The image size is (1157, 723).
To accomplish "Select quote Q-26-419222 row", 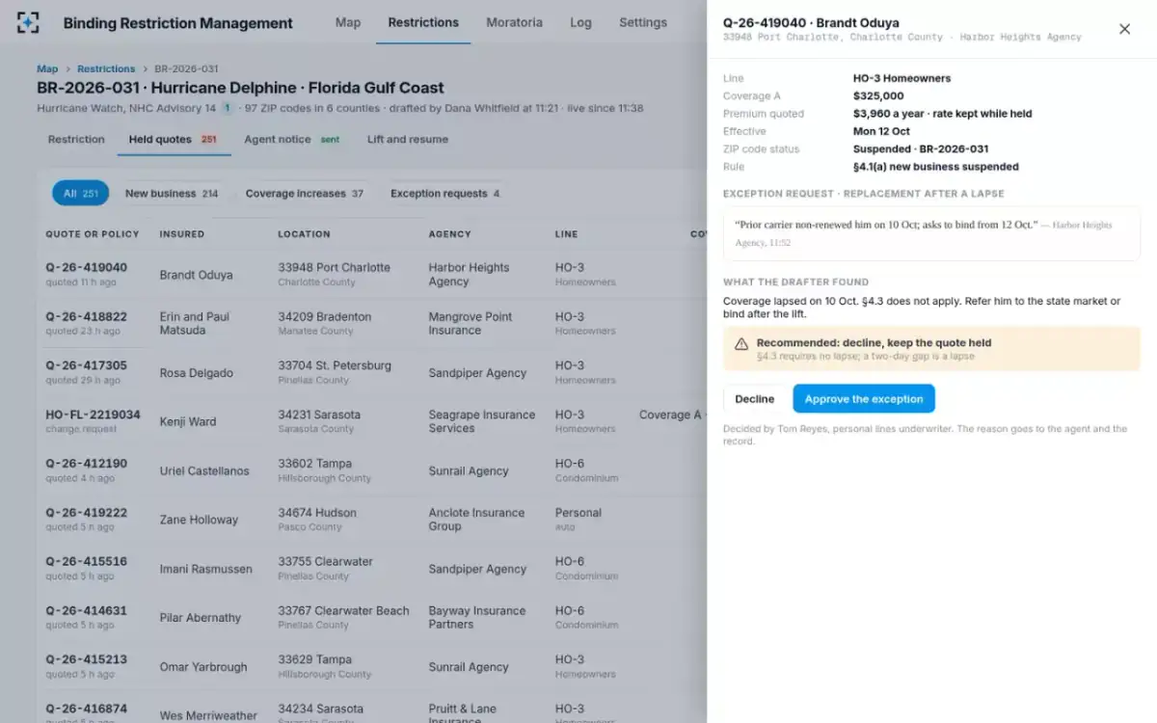I will click(x=371, y=520).
